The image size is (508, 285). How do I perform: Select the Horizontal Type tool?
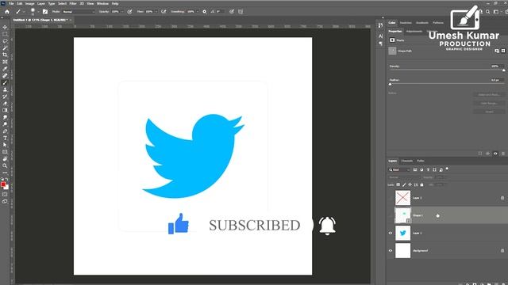pos(5,139)
